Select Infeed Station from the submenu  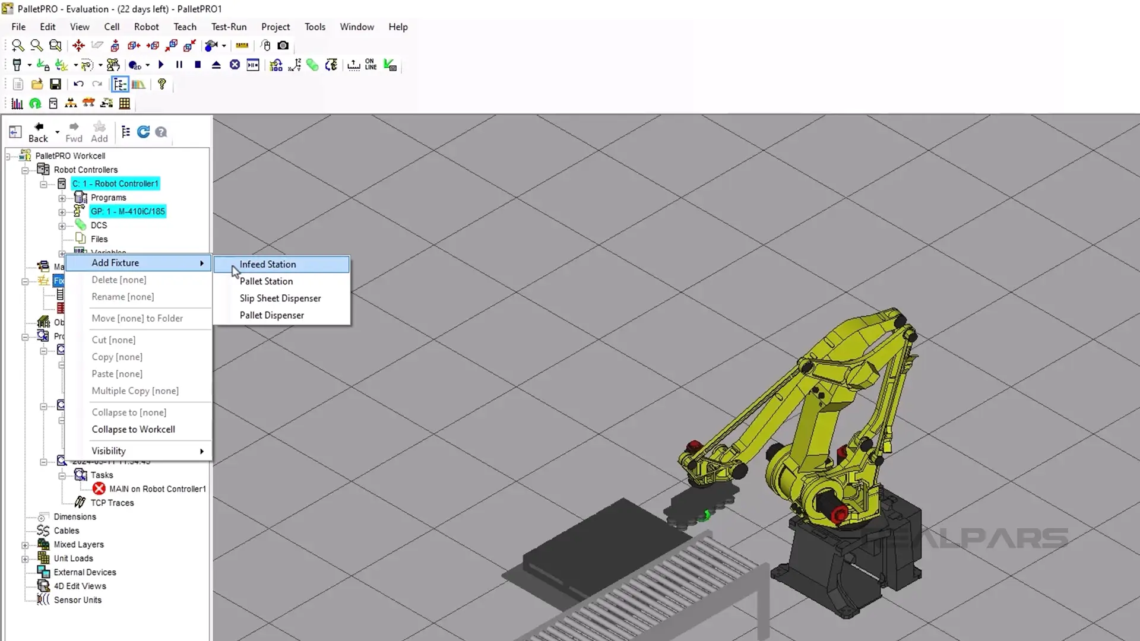click(x=281, y=264)
